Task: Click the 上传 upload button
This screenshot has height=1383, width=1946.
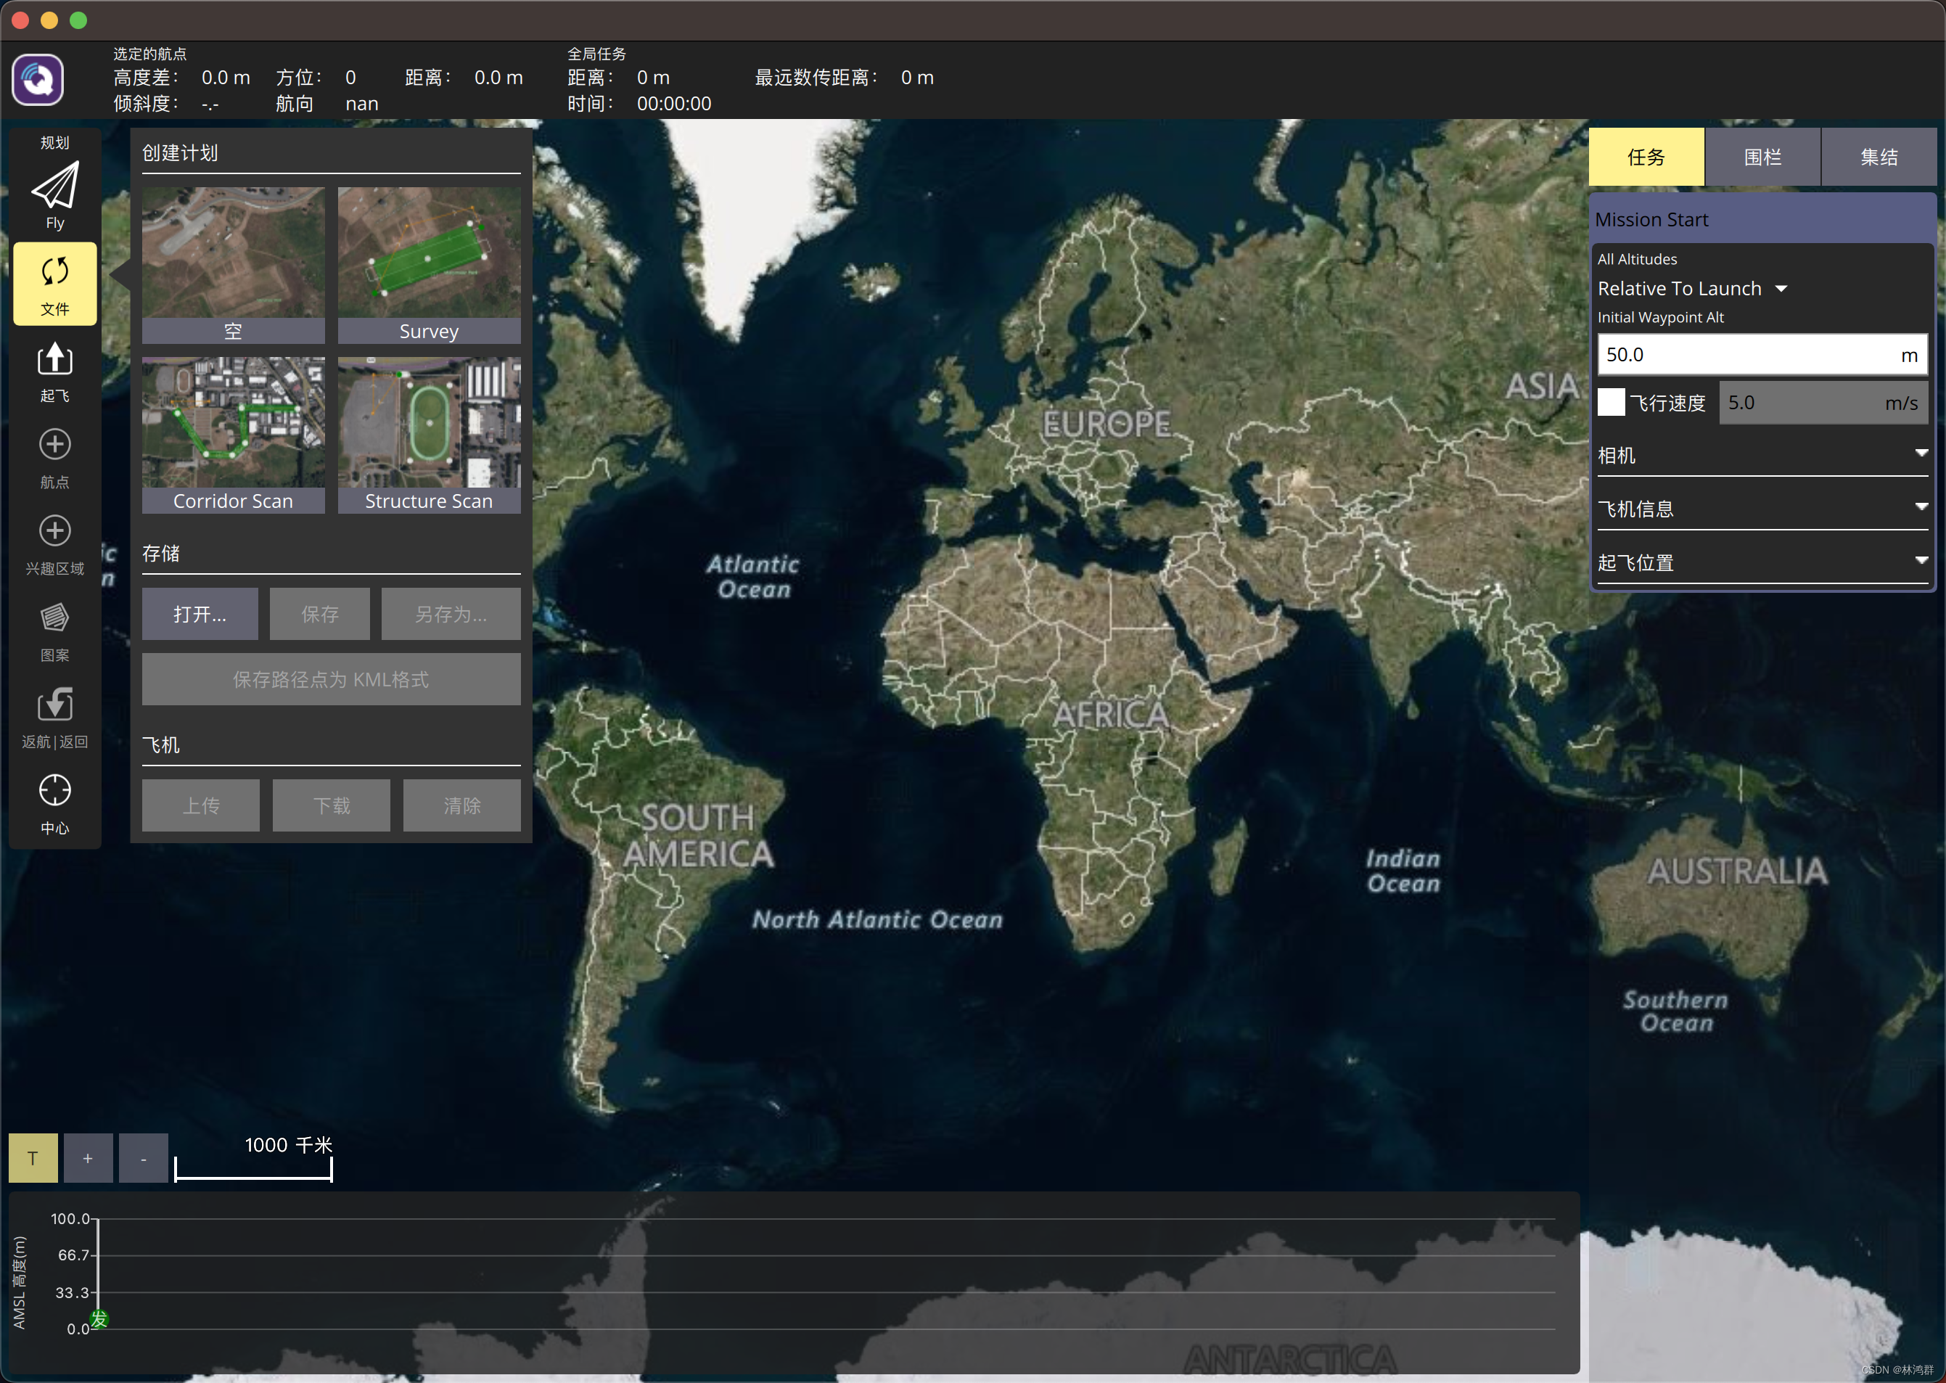Action: (201, 805)
